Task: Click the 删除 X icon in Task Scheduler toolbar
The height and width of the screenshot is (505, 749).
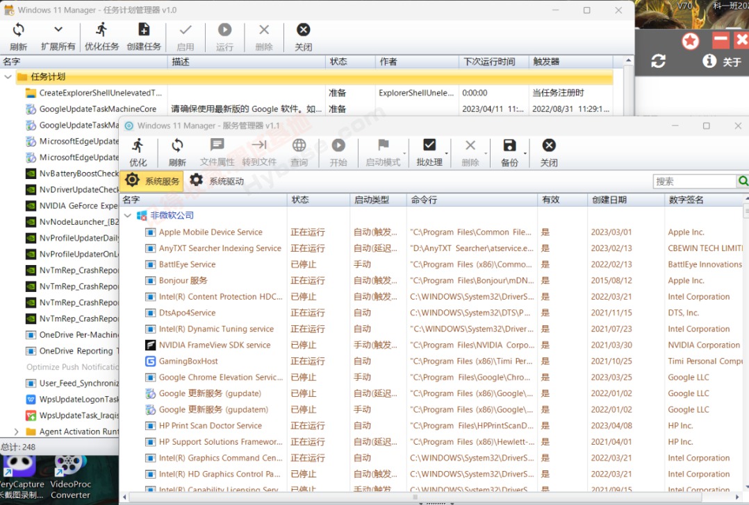Action: (264, 30)
